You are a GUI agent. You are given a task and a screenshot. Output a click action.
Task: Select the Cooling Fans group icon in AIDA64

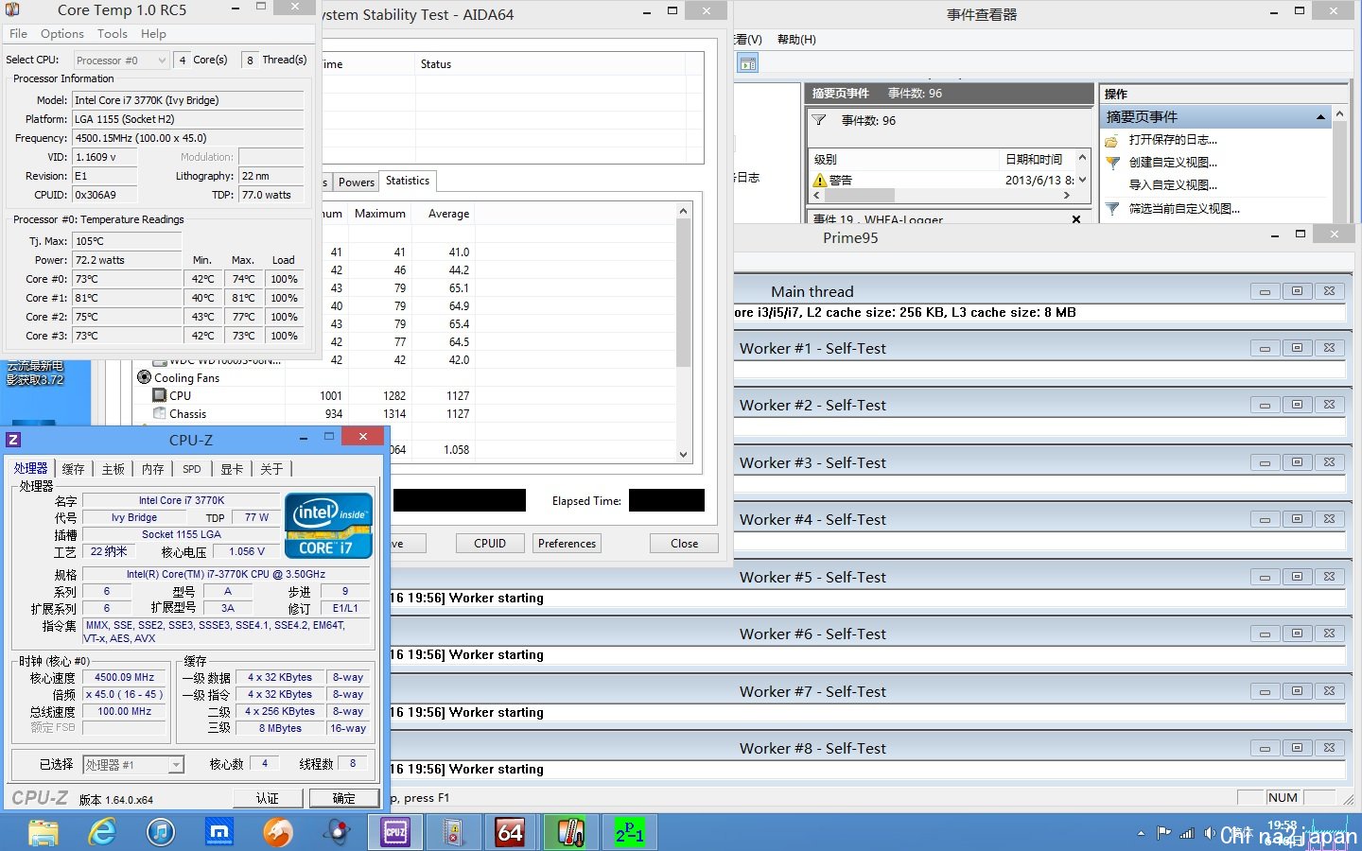point(145,377)
